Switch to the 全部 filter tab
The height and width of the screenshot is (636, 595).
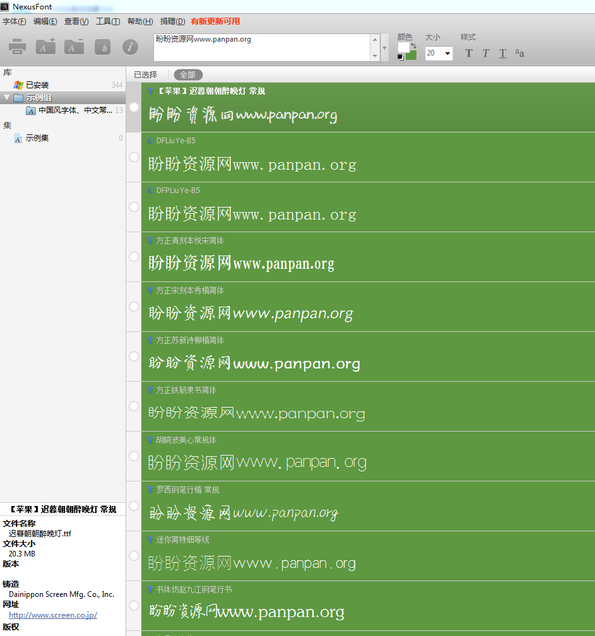(x=188, y=74)
